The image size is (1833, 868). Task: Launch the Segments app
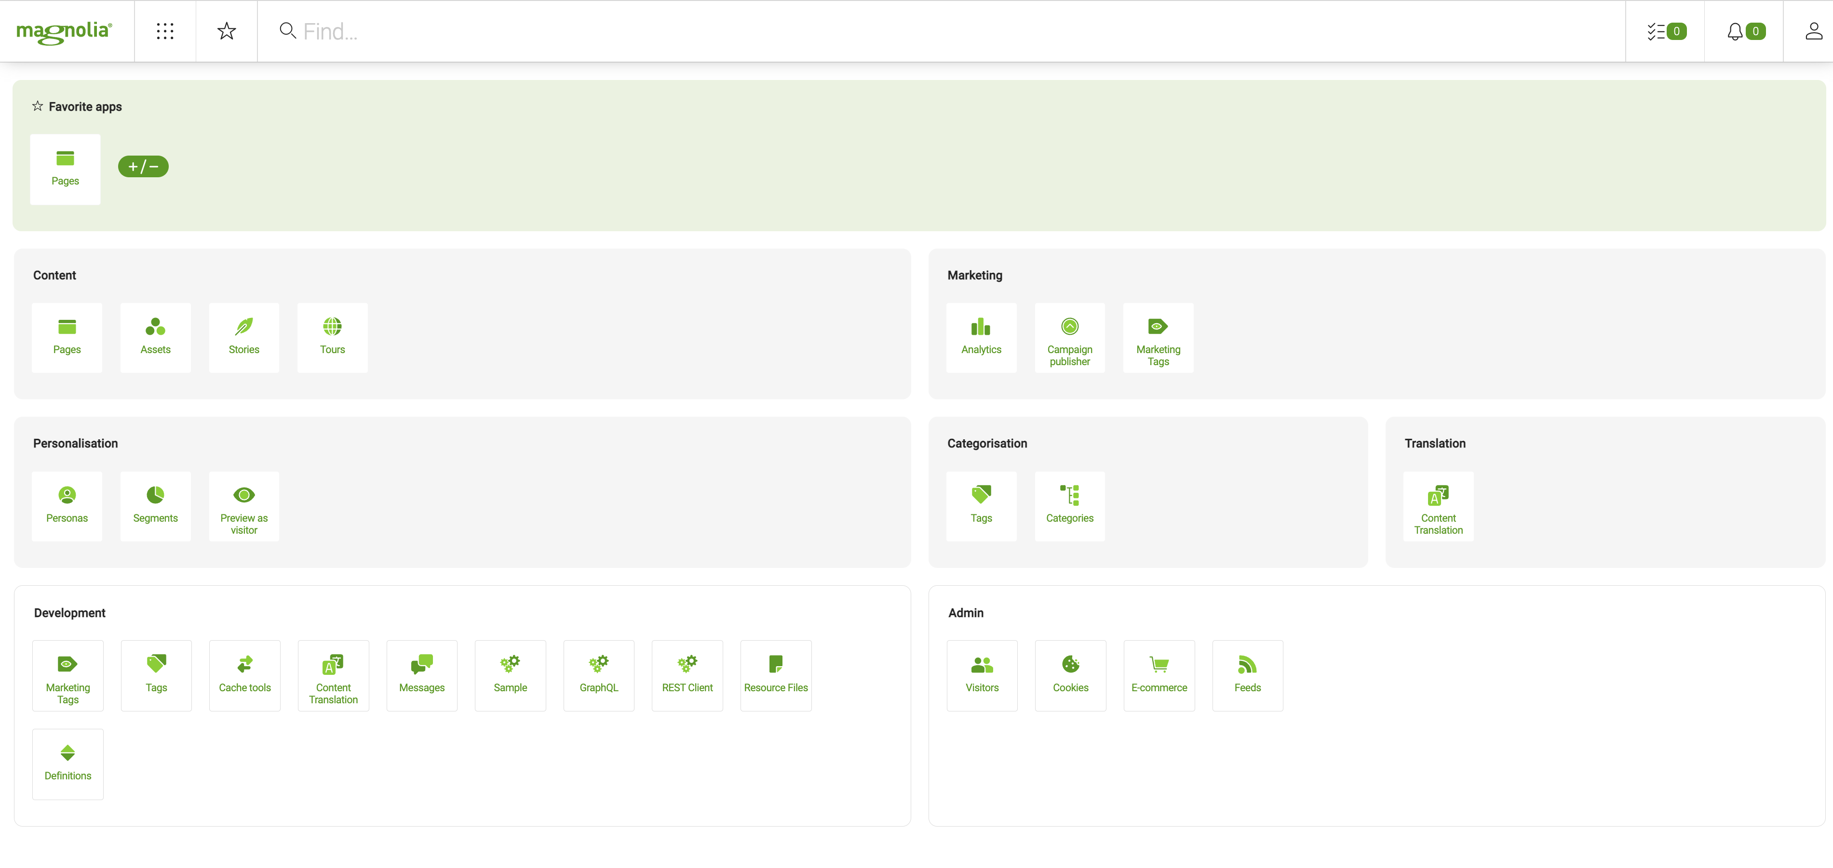(155, 506)
